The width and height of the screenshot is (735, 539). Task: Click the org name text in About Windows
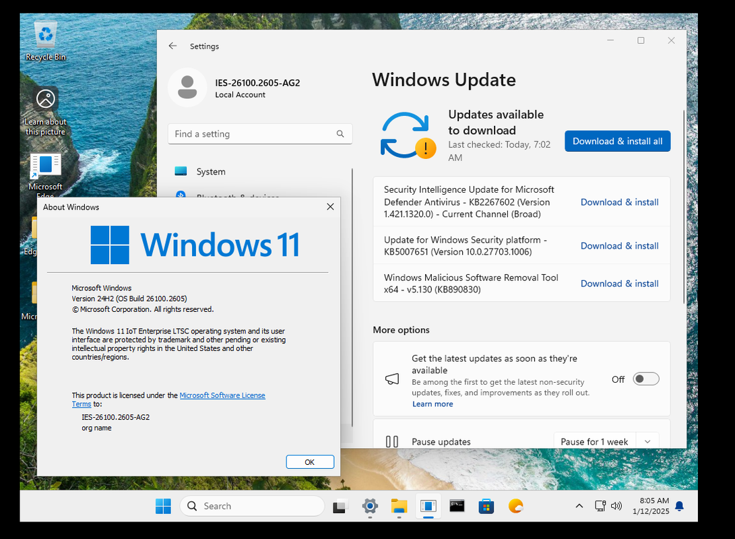[96, 428]
